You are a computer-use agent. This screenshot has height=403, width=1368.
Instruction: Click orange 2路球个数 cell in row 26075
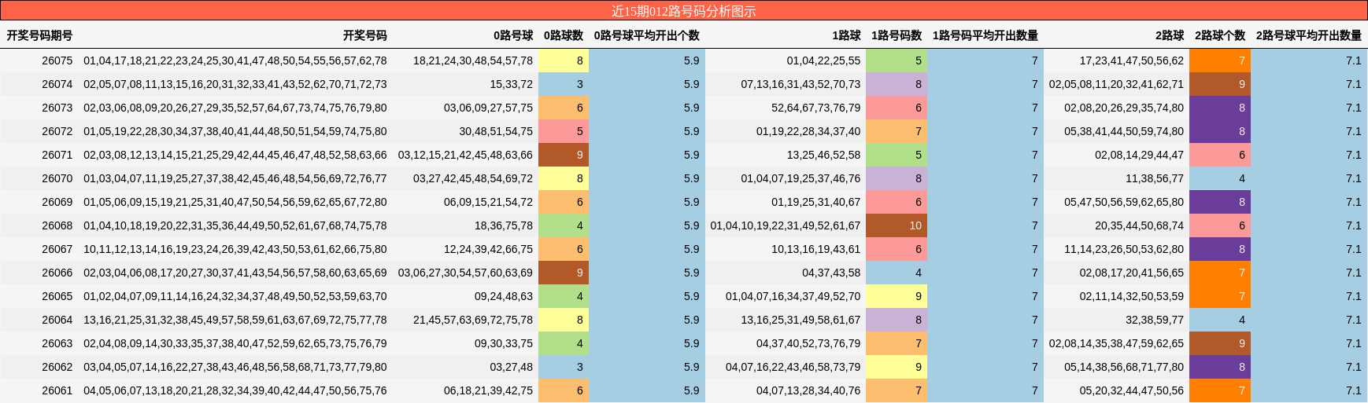1220,60
